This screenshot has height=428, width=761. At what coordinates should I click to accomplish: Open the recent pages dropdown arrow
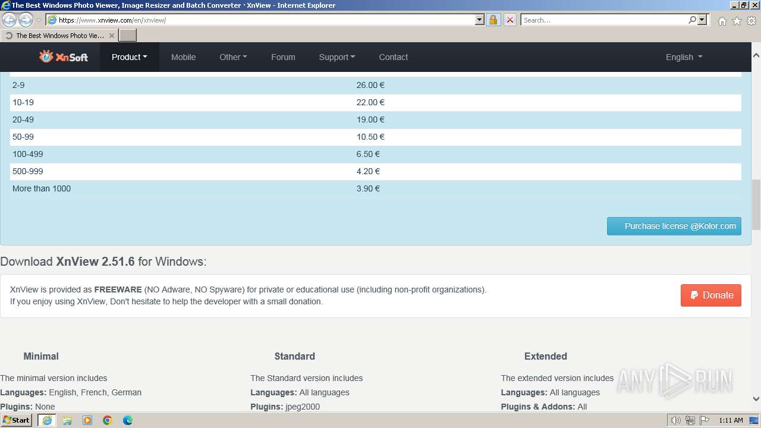(x=39, y=20)
